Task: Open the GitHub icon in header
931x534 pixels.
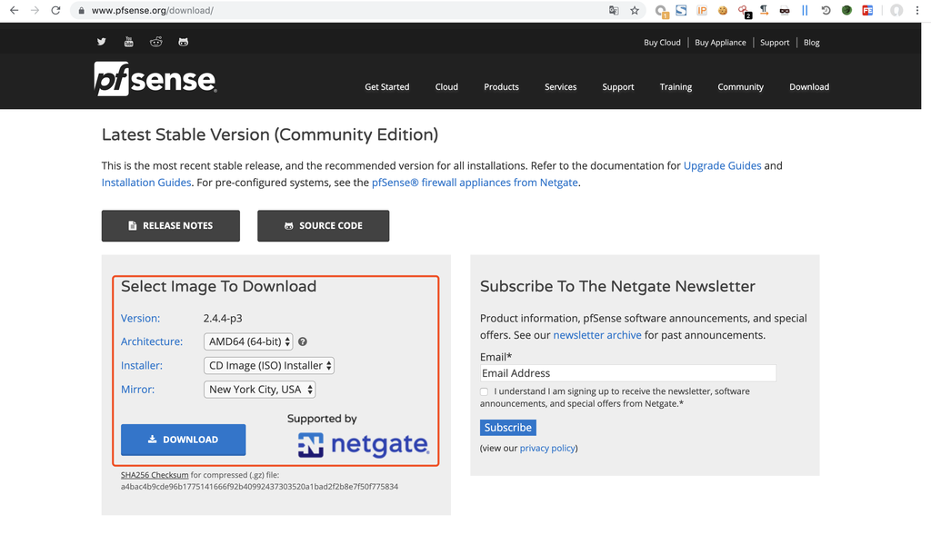Action: (183, 42)
